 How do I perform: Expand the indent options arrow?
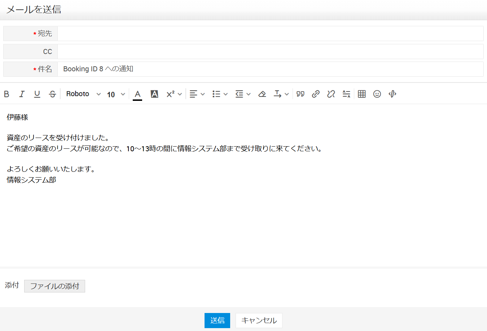pos(249,94)
